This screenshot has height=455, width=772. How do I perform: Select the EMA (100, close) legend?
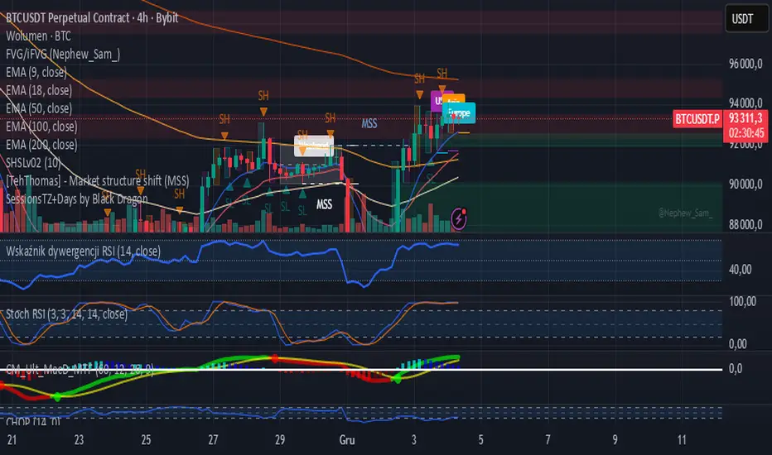(x=41, y=127)
